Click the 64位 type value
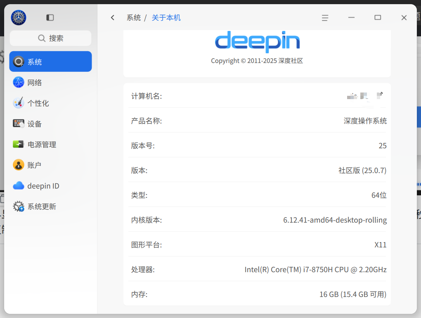This screenshot has width=421, height=318. 379,195
